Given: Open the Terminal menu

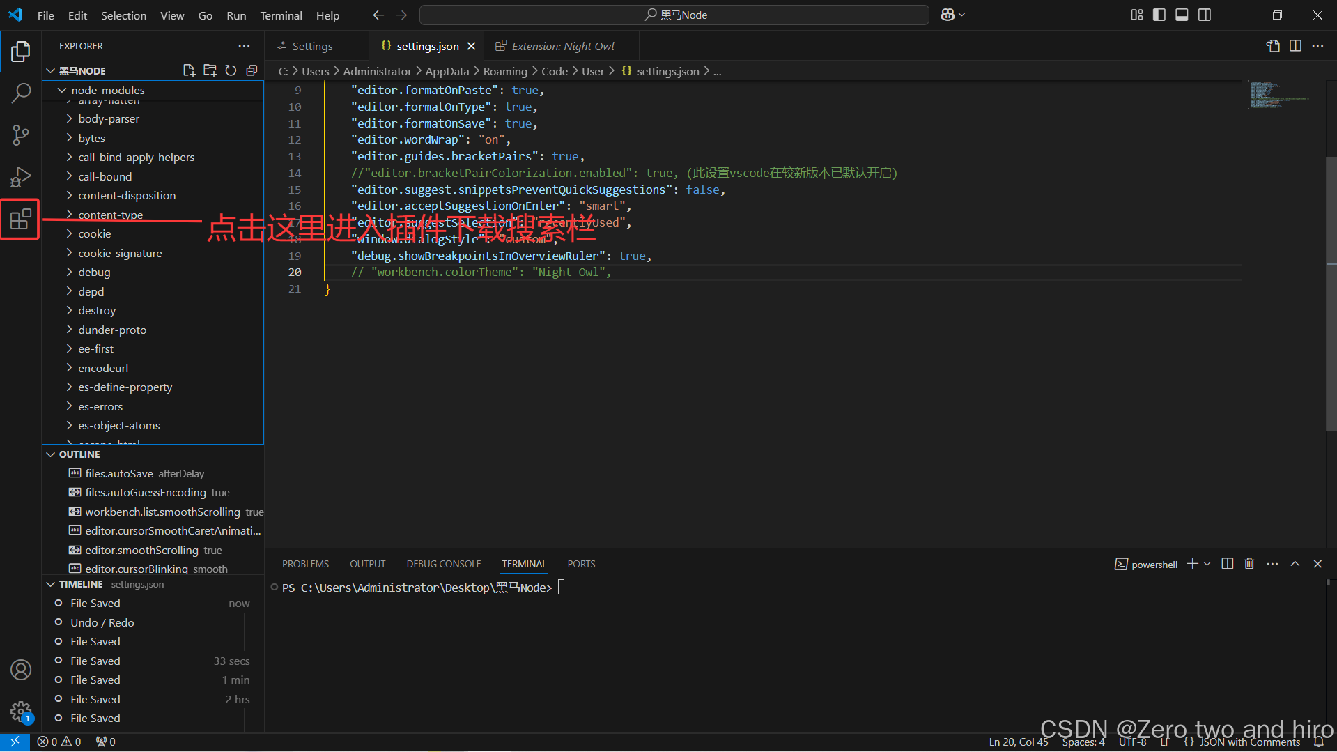Looking at the screenshot, I should click(281, 15).
